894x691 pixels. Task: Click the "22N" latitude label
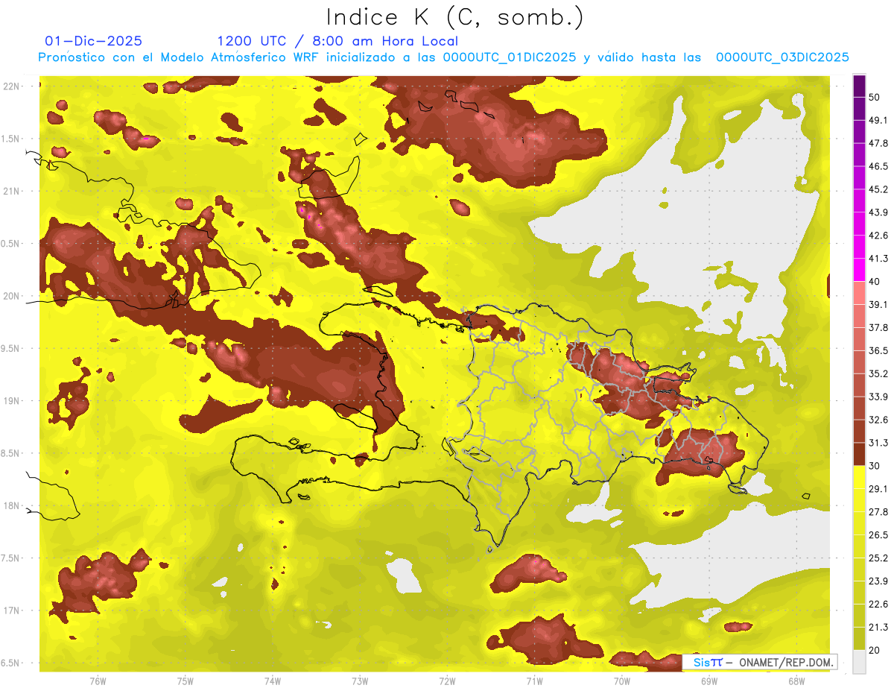12,86
